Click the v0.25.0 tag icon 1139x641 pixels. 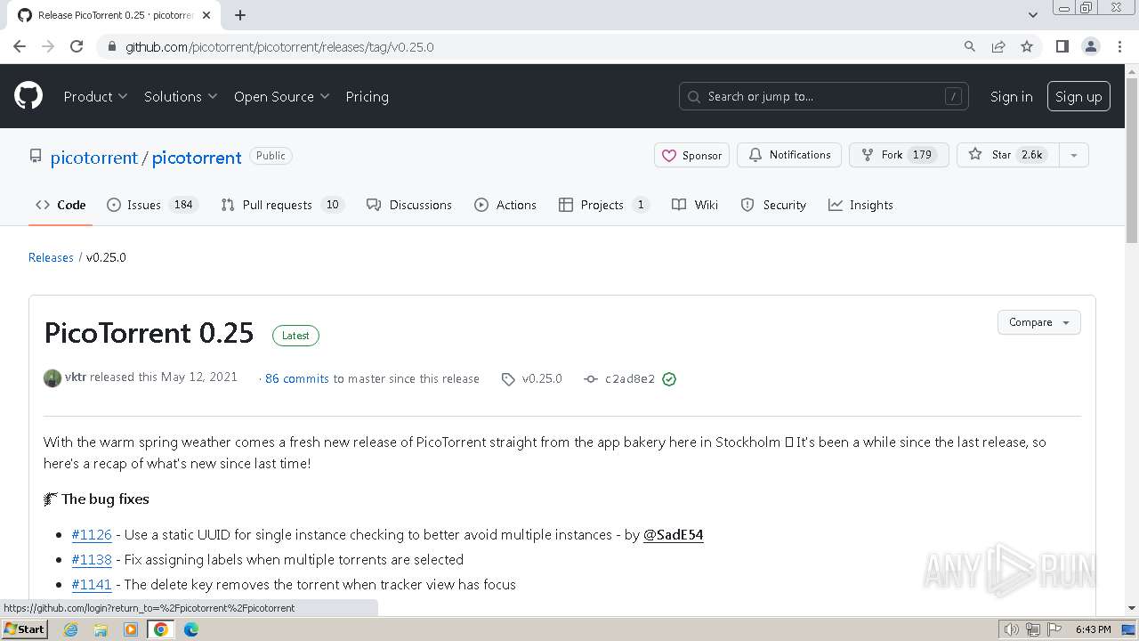tap(508, 379)
